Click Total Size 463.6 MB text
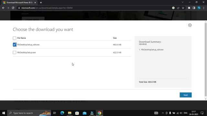Screen dimensions: 207x116 (147, 82)
